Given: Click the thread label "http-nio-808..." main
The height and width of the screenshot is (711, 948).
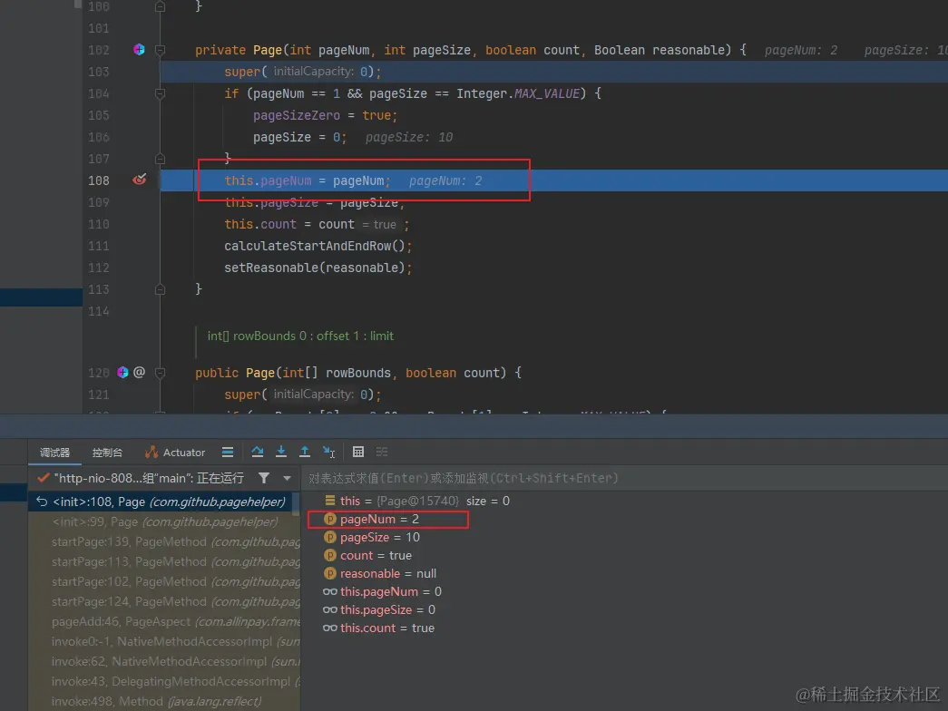Looking at the screenshot, I should point(149,478).
